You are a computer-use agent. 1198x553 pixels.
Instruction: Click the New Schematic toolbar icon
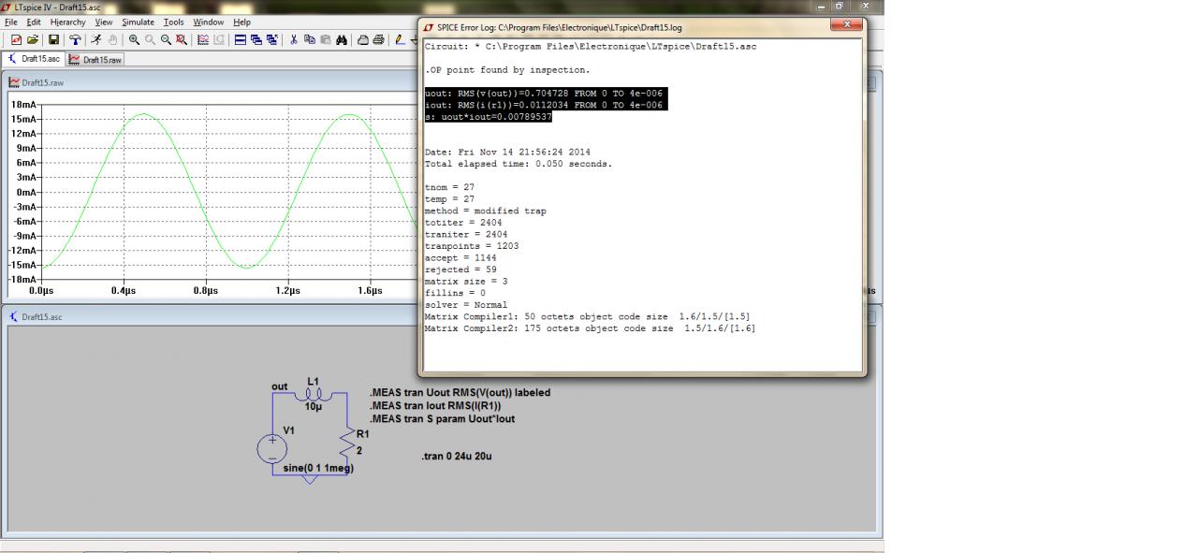[x=16, y=40]
